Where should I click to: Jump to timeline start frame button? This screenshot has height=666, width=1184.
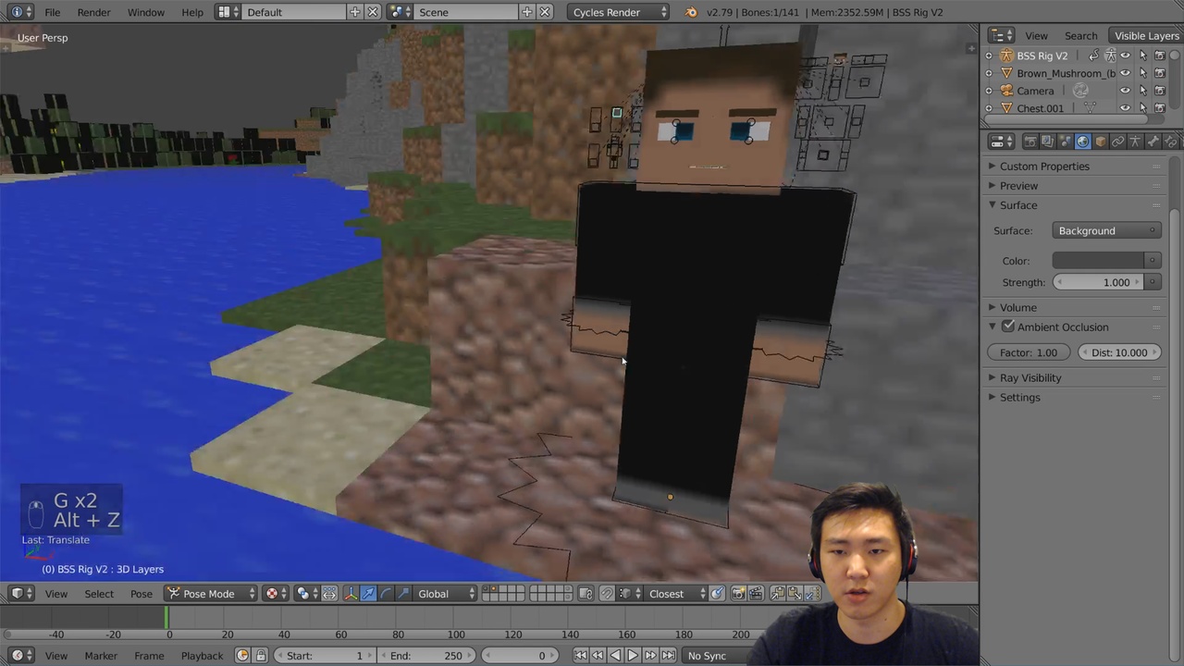580,656
